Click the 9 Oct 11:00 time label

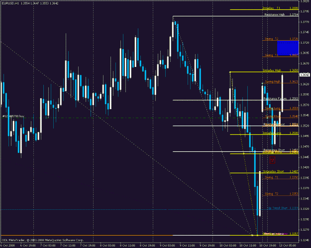tap(187, 246)
